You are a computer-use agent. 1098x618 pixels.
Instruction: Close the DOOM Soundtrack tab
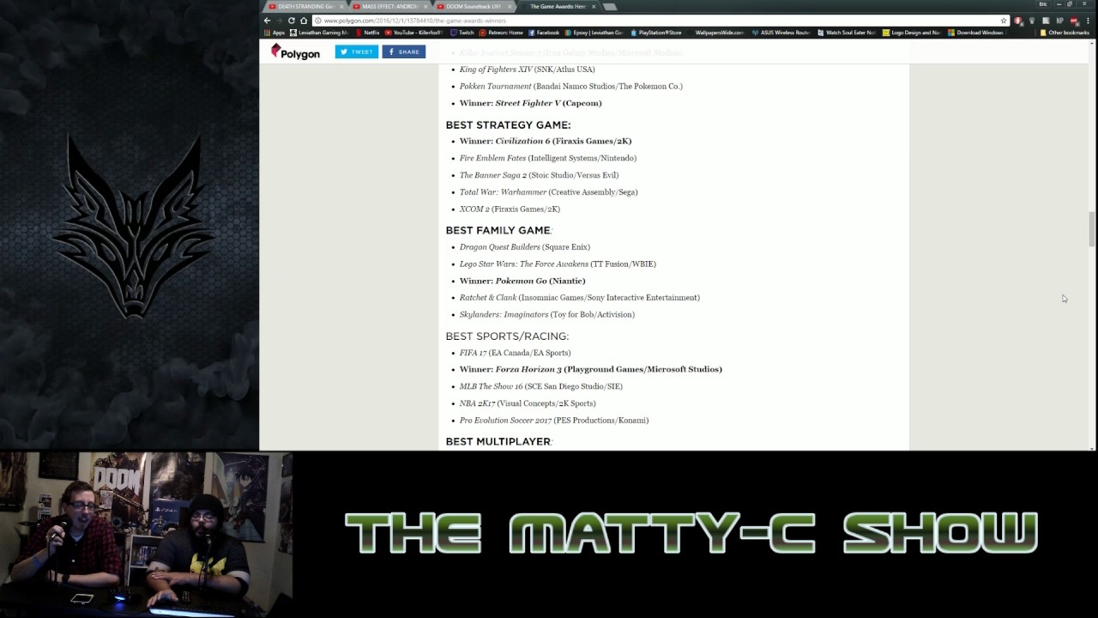point(509,7)
